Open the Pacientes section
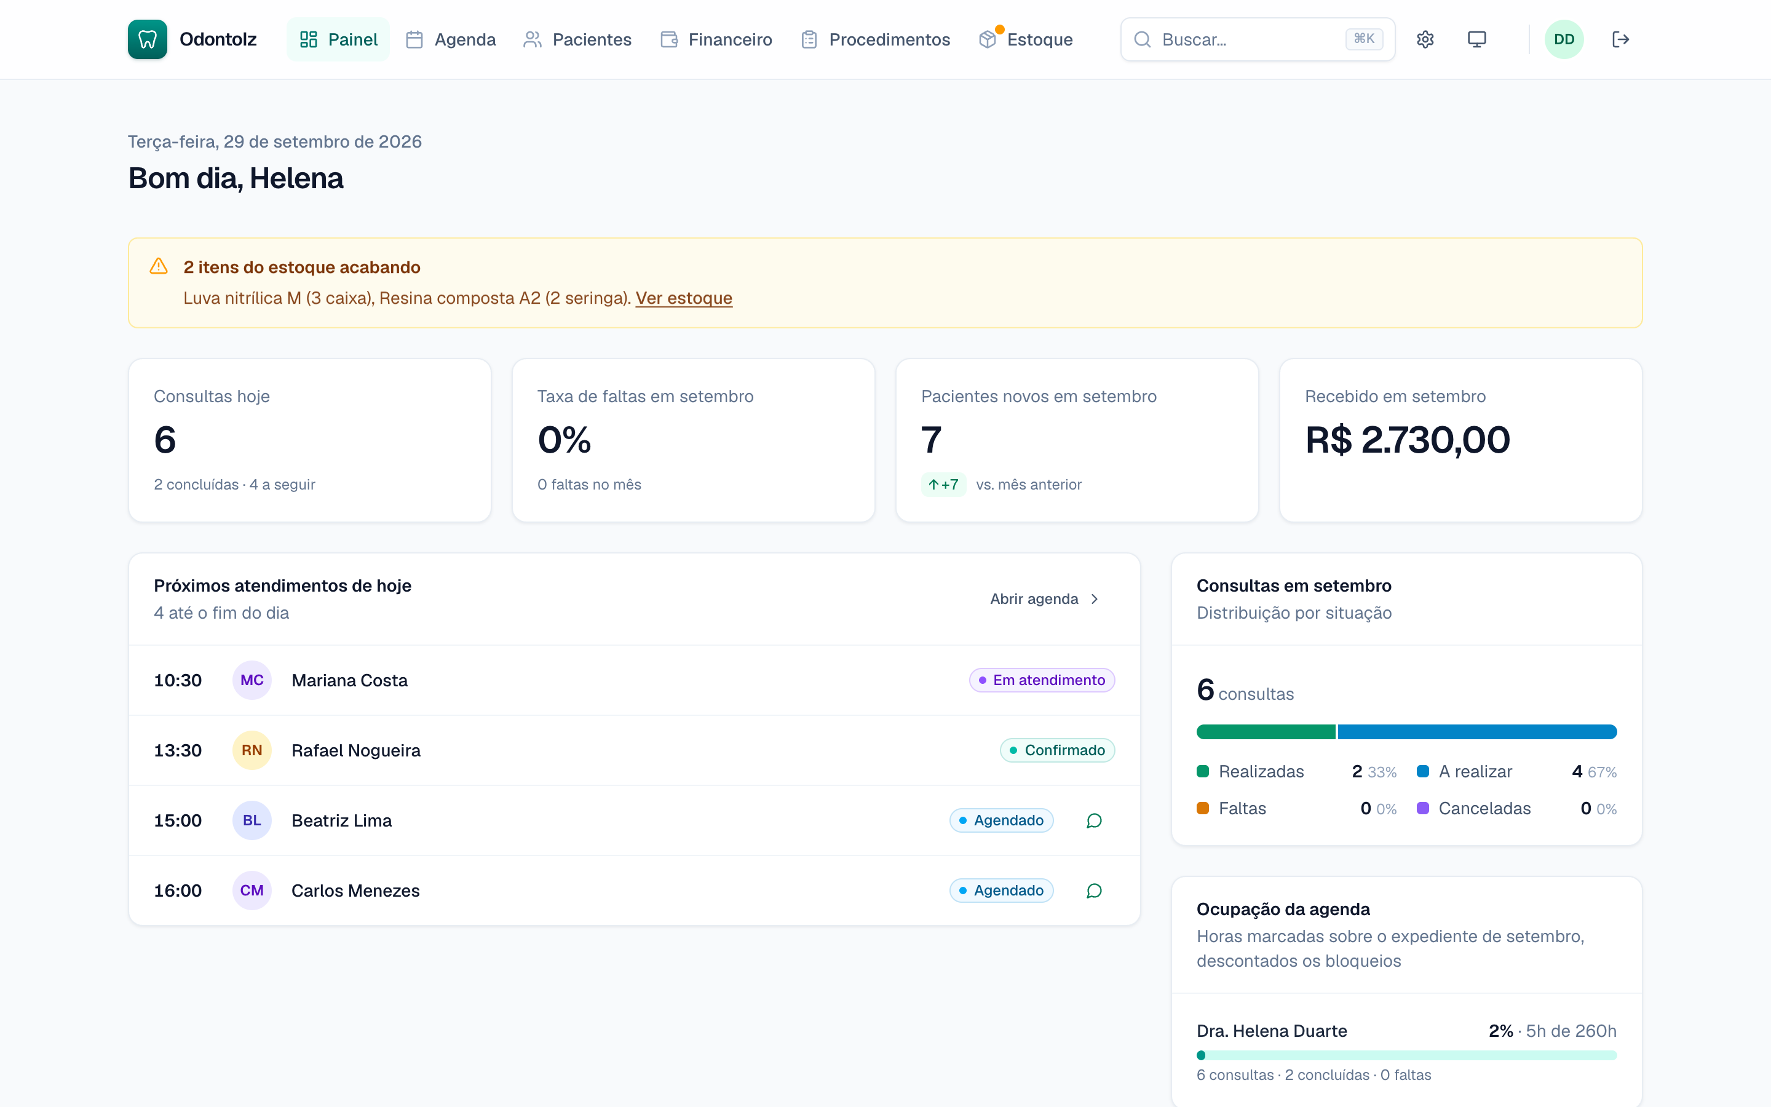The image size is (1771, 1107). 577,39
